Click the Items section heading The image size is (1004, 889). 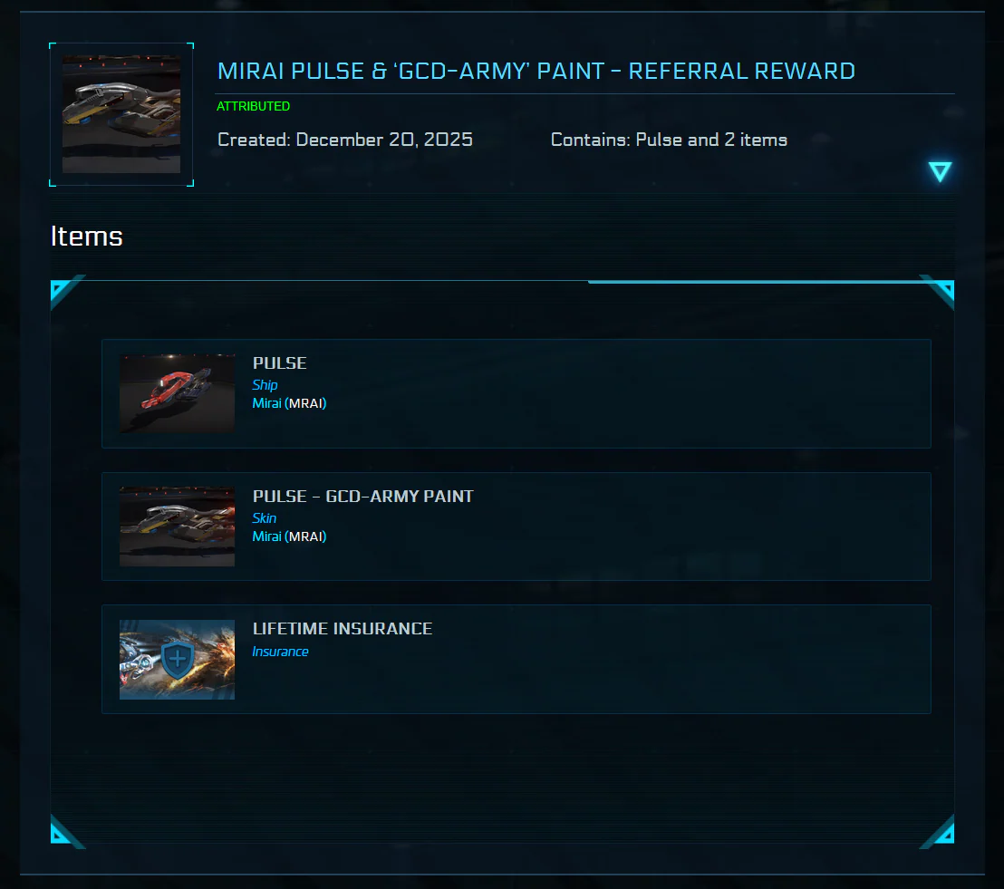tap(86, 237)
